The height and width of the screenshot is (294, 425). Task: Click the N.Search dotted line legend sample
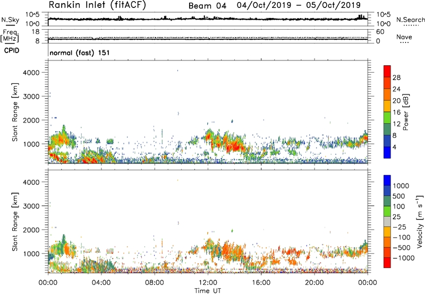tap(411, 25)
